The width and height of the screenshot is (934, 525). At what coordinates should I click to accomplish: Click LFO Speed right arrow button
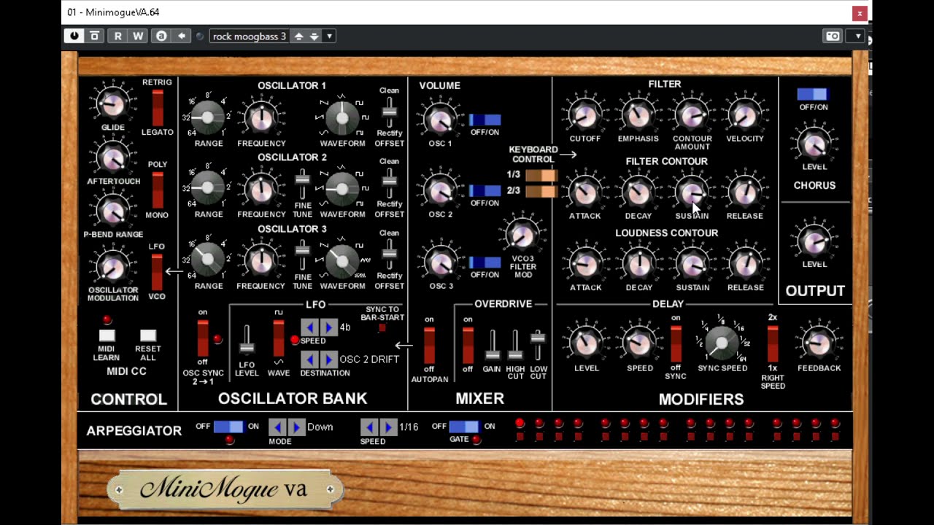(328, 327)
